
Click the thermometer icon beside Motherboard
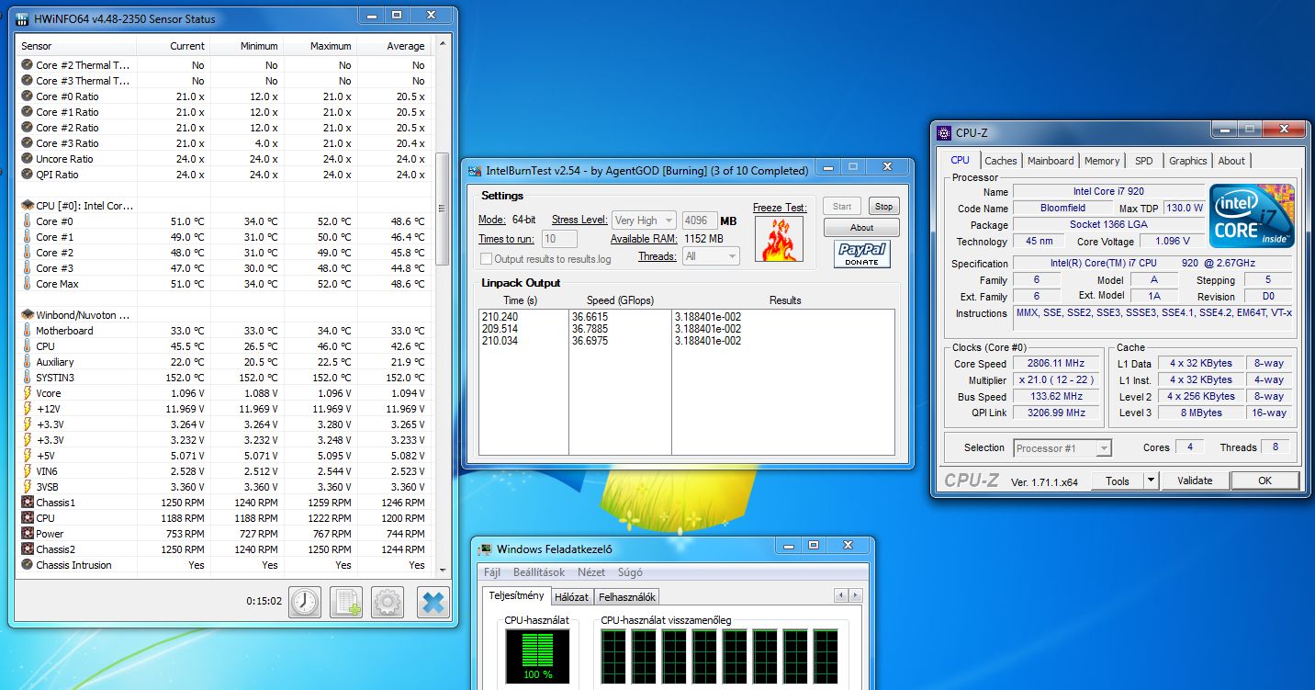pyautogui.click(x=27, y=331)
